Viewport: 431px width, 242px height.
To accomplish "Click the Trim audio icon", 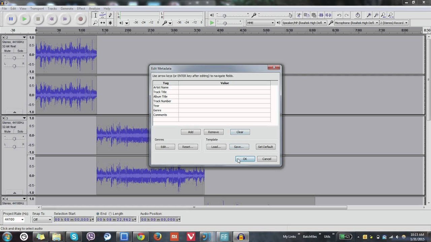I will 321,15.
